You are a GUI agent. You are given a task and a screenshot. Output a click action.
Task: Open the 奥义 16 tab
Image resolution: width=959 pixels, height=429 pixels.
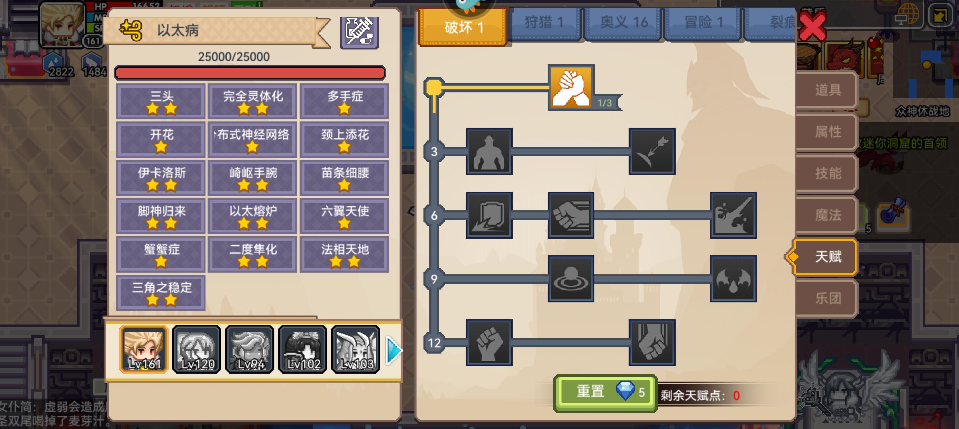[623, 23]
